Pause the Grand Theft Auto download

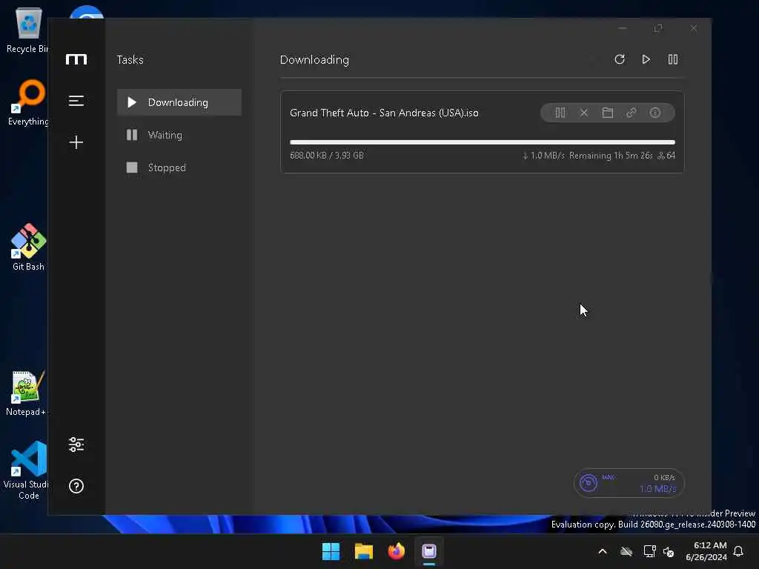click(x=560, y=113)
